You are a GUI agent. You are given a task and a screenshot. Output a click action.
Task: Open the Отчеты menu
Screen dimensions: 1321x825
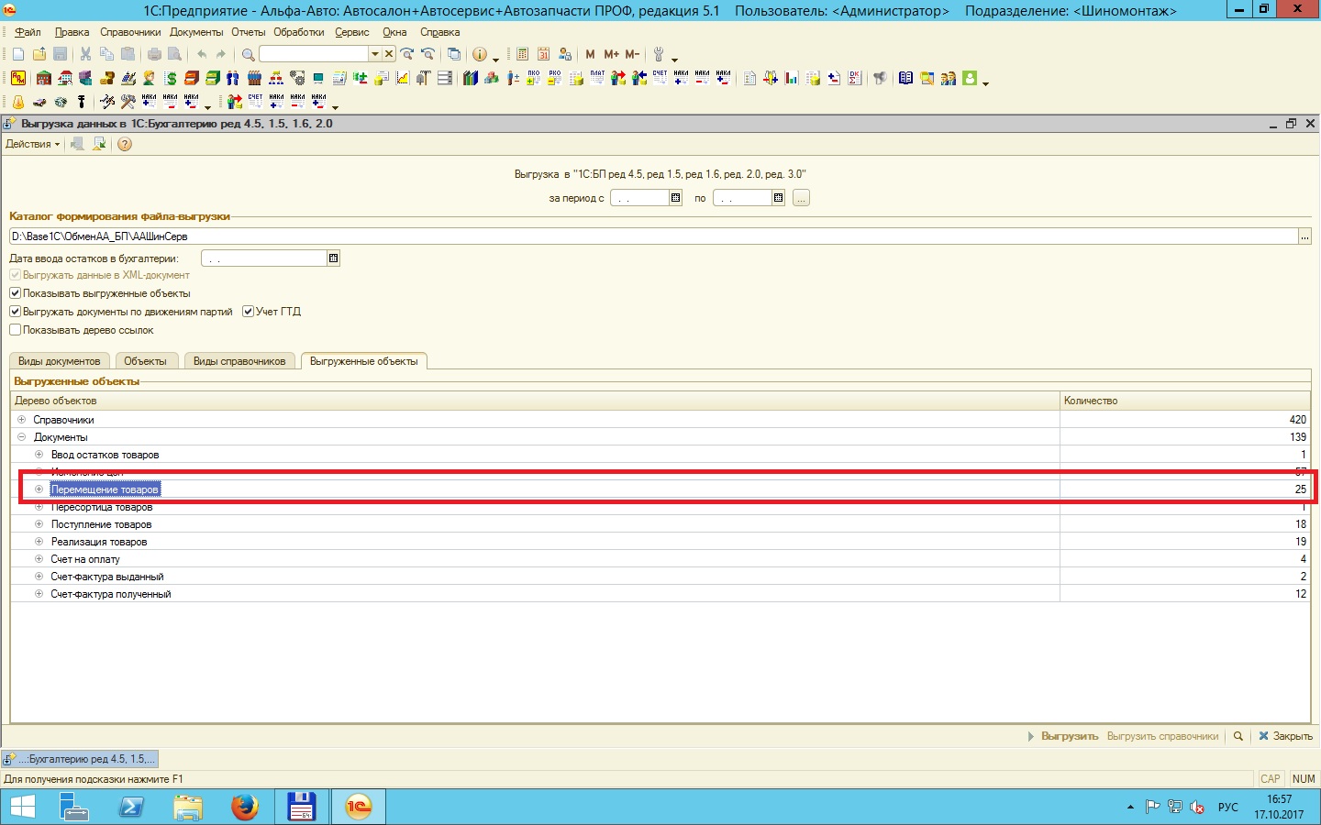tap(248, 32)
